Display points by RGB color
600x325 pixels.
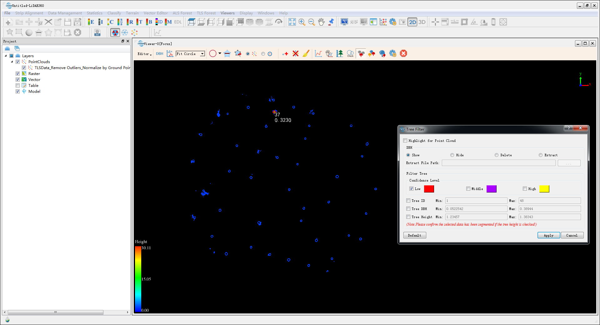coord(120,22)
